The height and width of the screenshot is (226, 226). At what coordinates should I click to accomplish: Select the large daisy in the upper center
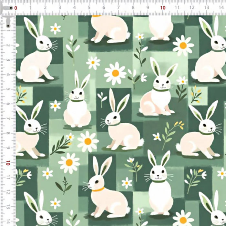115,73
